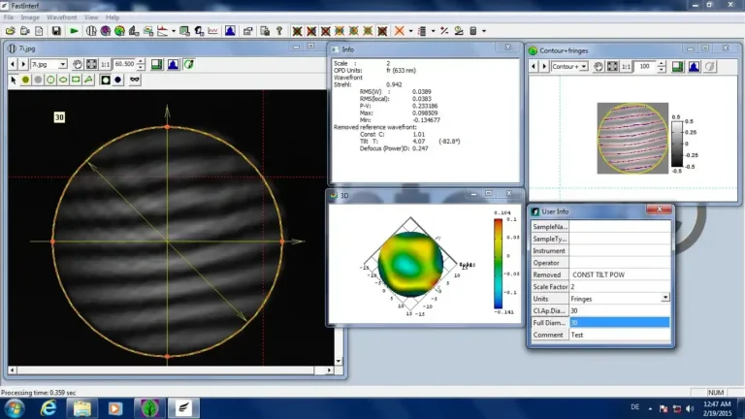
Task: Save with the floppy disk icon
Action: 56,31
